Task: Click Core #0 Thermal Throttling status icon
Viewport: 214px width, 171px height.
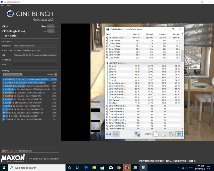Action: click(x=107, y=106)
